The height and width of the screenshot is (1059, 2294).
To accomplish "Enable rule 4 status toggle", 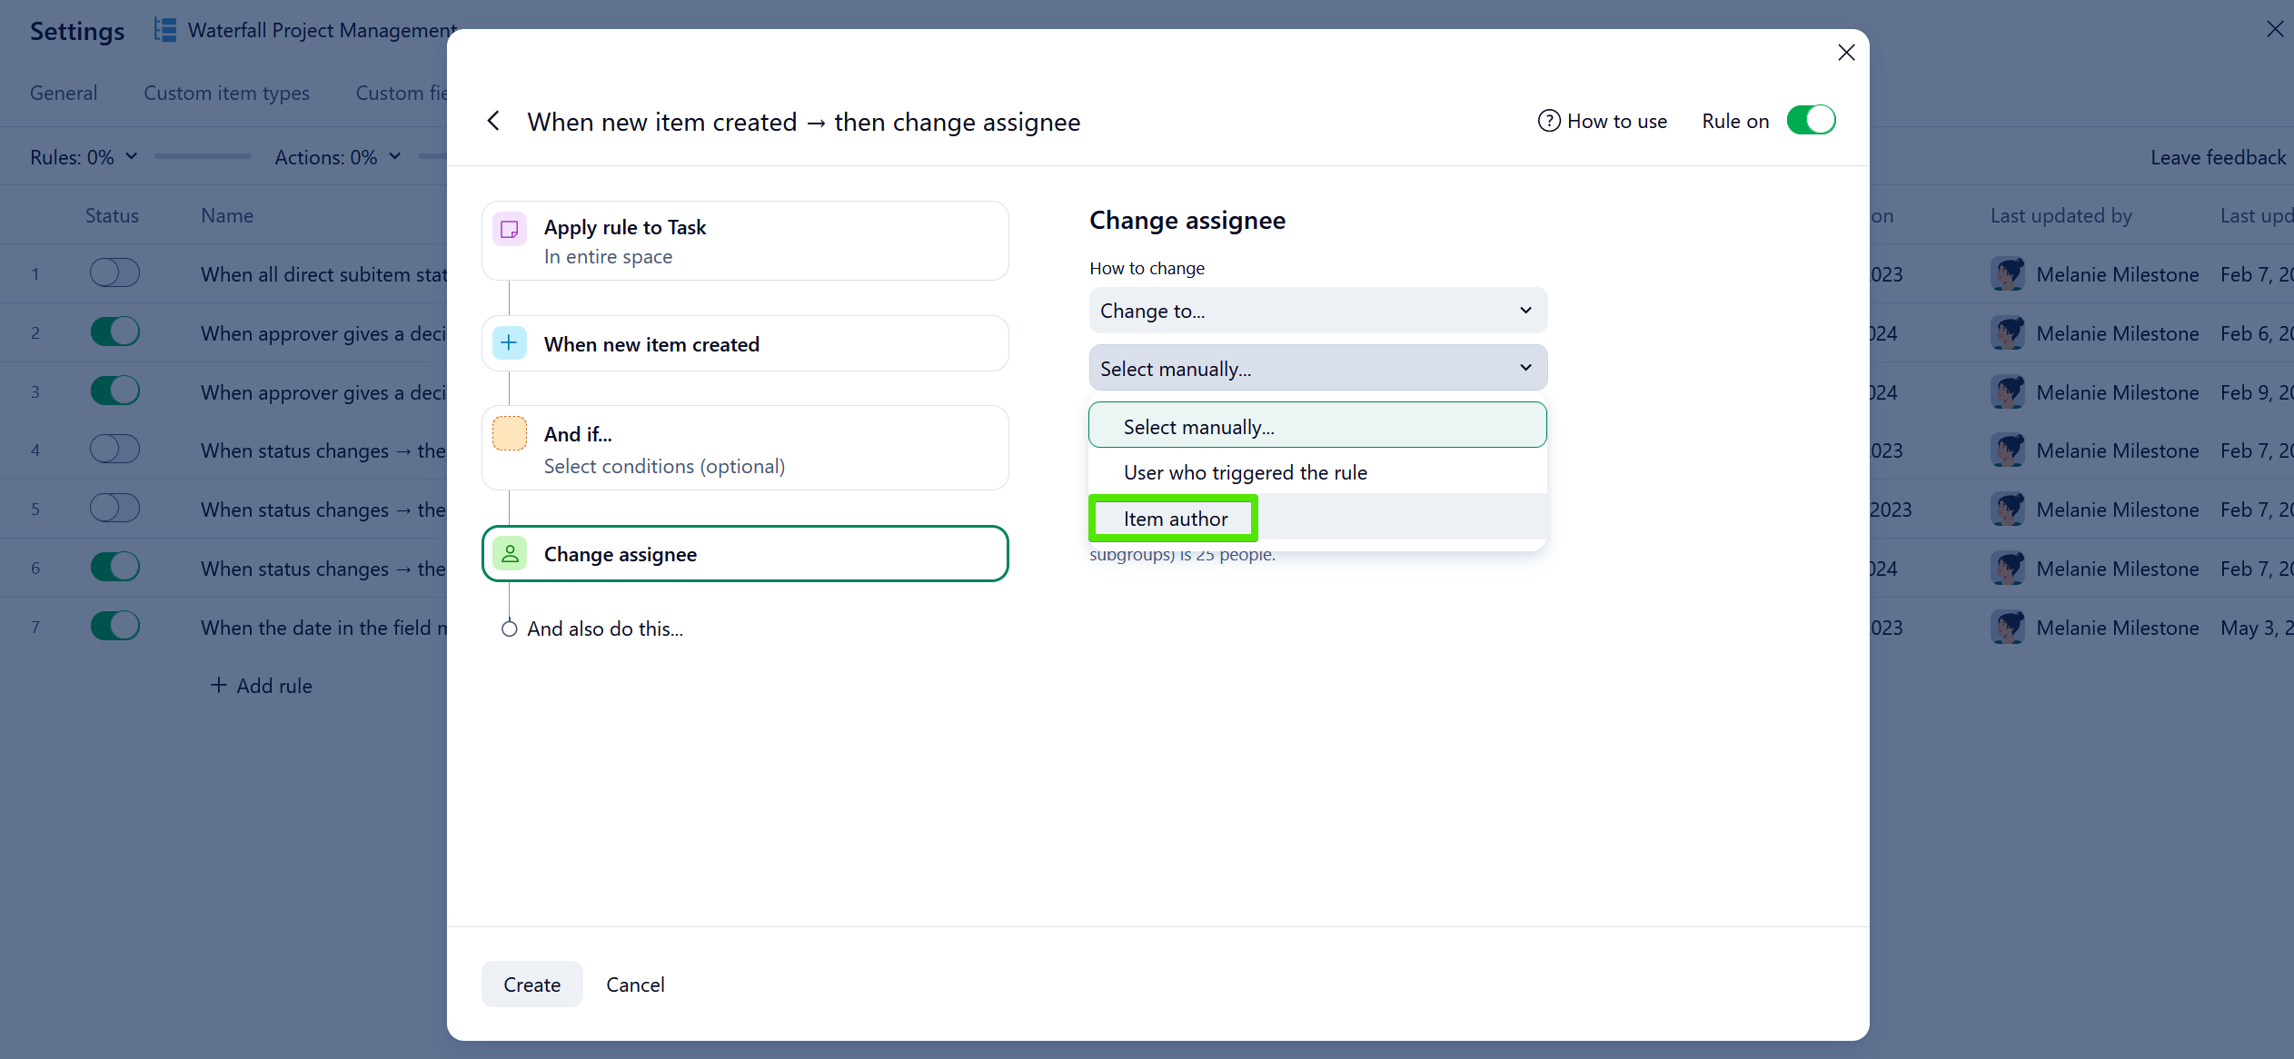I will [114, 449].
